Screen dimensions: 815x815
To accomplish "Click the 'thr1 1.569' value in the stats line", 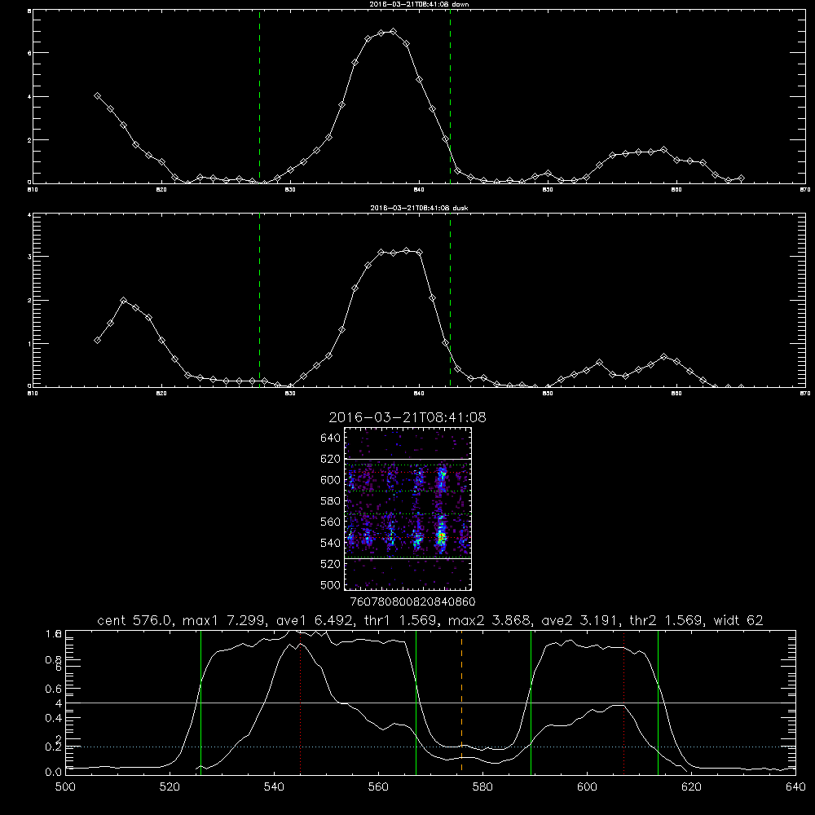I will [401, 620].
